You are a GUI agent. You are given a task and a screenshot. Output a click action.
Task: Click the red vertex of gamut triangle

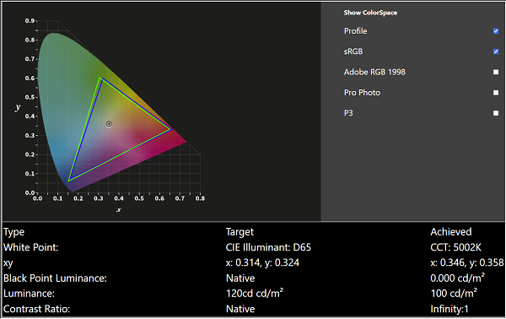pyautogui.click(x=170, y=129)
